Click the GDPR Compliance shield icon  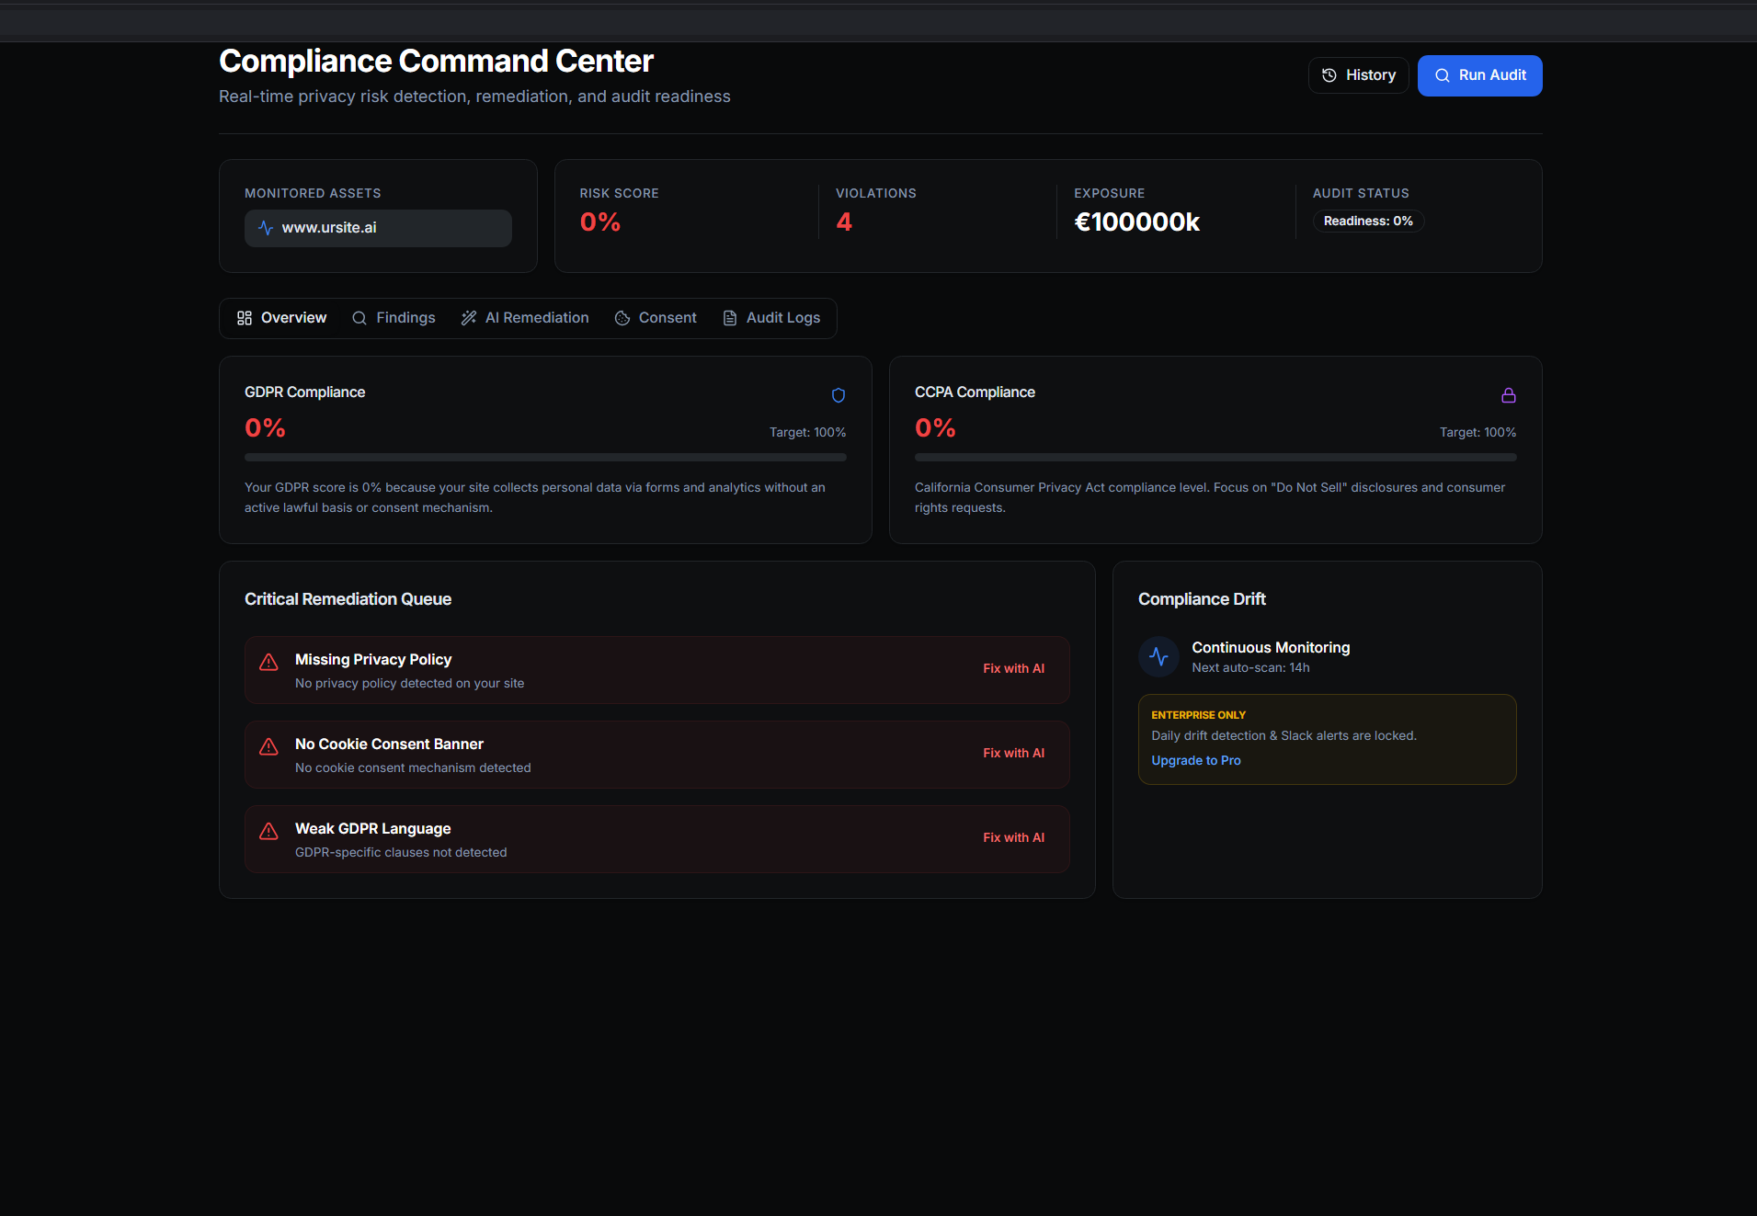[839, 395]
